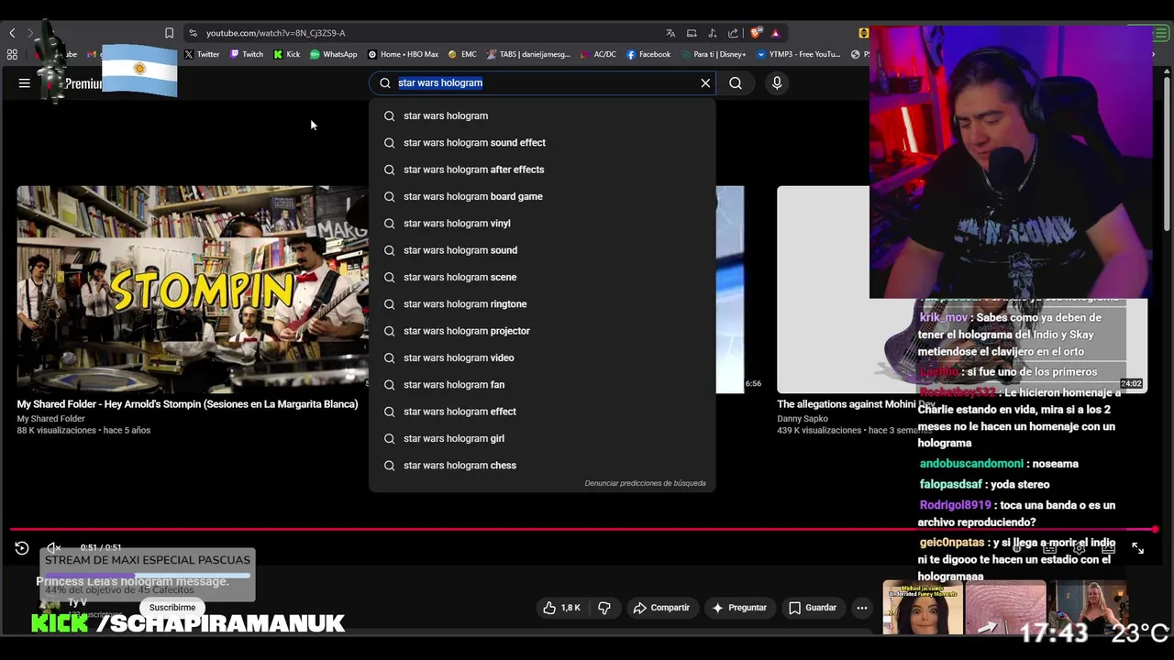Select suggestion 'star wars hologram sound effect'
This screenshot has width=1174, height=660.
click(x=542, y=143)
